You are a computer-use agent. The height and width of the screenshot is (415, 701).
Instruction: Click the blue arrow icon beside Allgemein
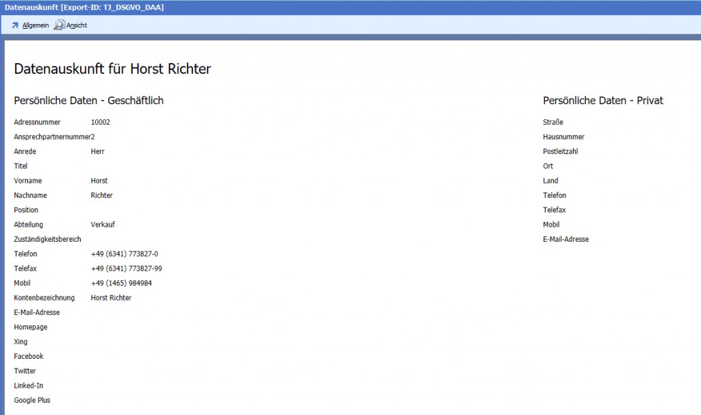click(15, 25)
